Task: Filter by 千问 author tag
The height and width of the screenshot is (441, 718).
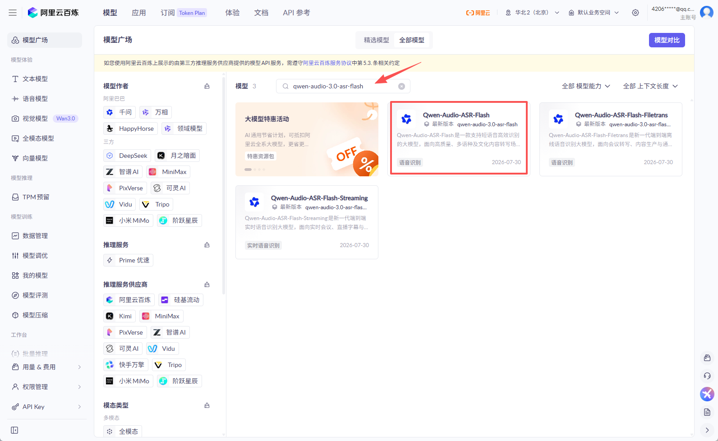Action: click(120, 112)
